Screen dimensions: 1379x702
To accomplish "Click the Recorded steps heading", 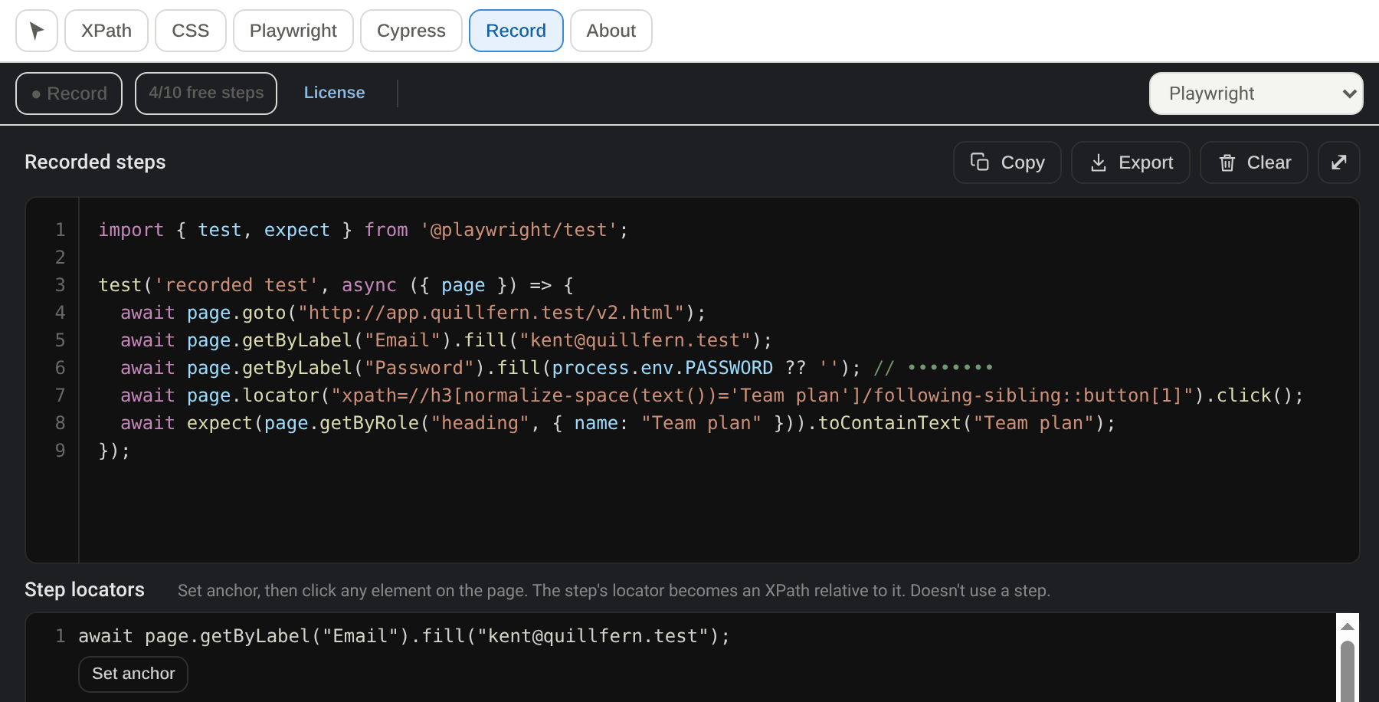I will tap(95, 162).
